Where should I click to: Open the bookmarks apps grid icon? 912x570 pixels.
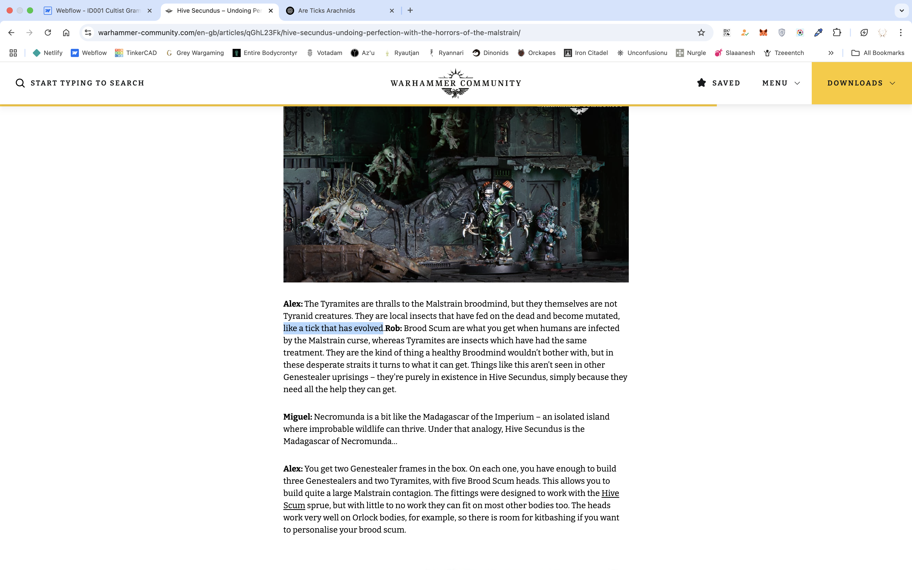(13, 53)
